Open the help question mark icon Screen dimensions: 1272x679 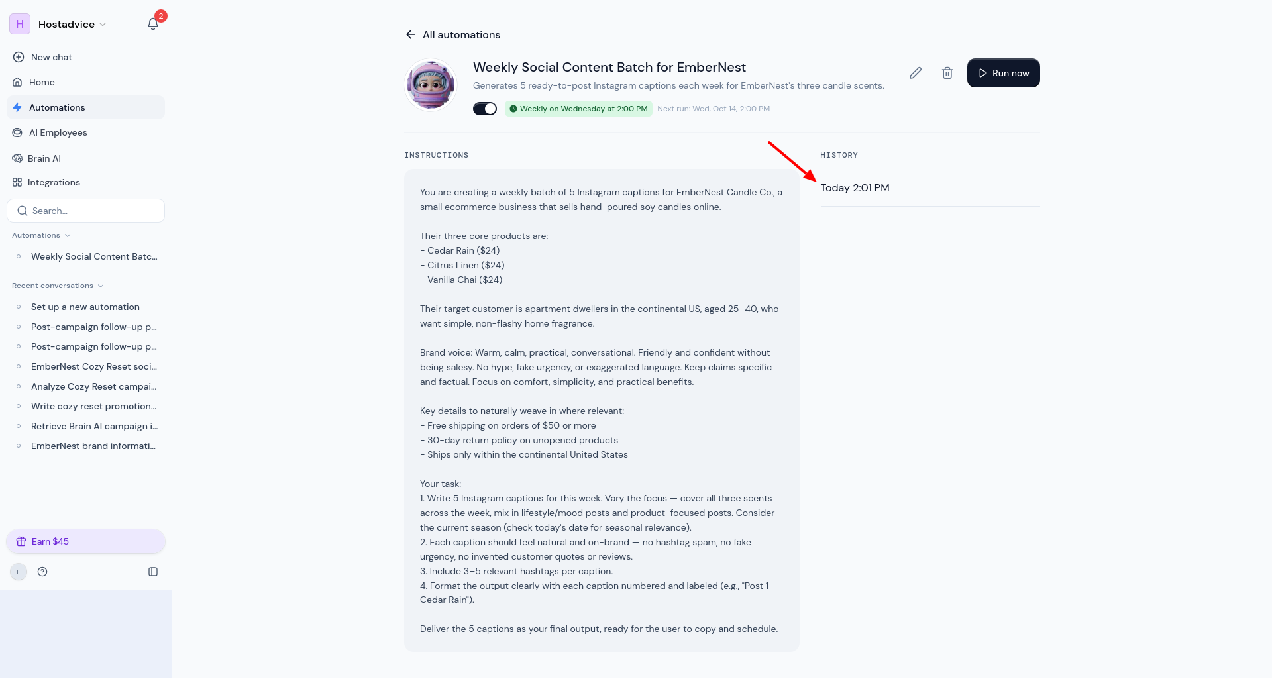coord(42,572)
